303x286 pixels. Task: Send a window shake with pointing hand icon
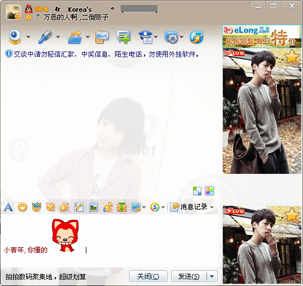[65, 207]
